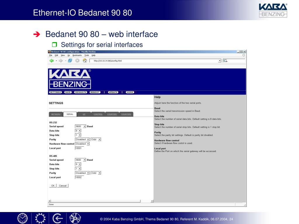The width and height of the screenshot is (299, 224).
Task: Open the Go menu
Action: point(69,55)
